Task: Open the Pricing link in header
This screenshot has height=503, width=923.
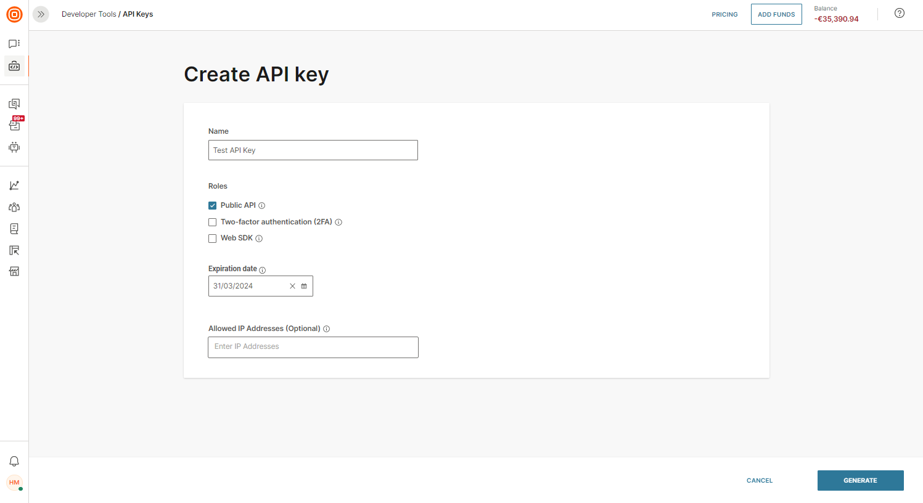Action: click(724, 14)
